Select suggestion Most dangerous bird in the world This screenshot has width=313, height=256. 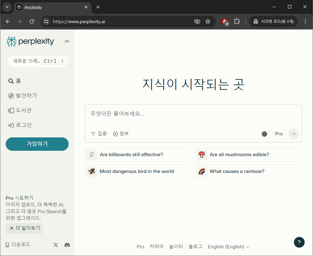[x=138, y=172]
